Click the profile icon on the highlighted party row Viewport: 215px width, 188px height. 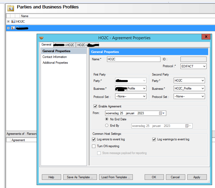pyautogui.click(x=13, y=28)
